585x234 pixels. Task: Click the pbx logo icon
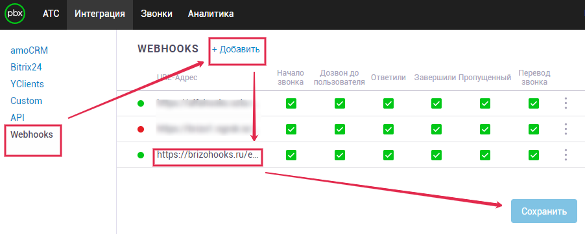click(x=15, y=14)
